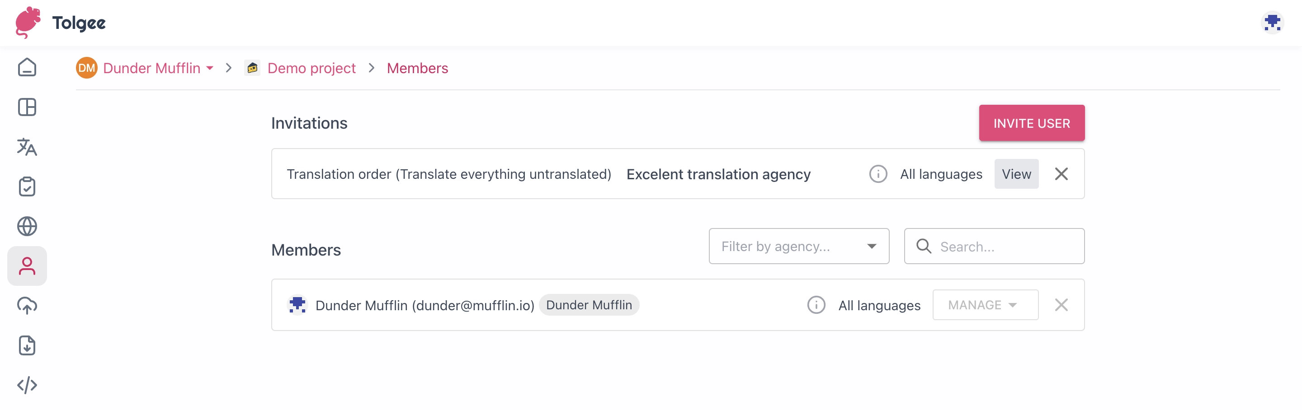Image resolution: width=1302 pixels, height=410 pixels.
Task: Cancel the translation agency invitation
Action: [x=1061, y=174]
